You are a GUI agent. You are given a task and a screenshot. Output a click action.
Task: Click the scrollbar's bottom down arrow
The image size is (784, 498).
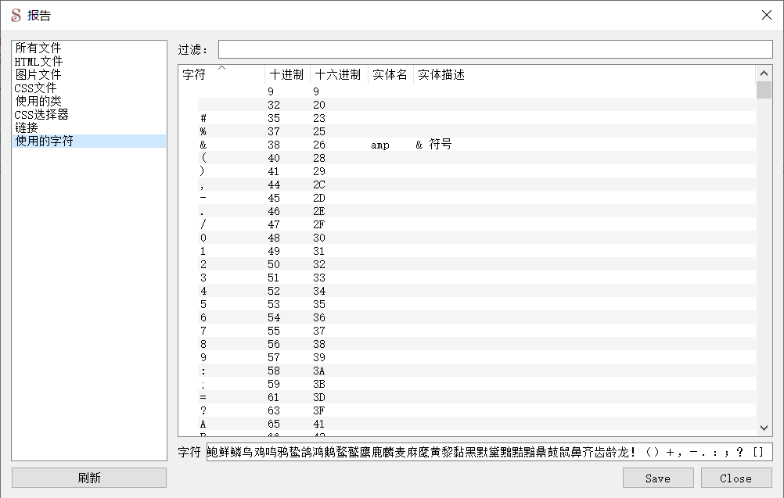tap(764, 428)
